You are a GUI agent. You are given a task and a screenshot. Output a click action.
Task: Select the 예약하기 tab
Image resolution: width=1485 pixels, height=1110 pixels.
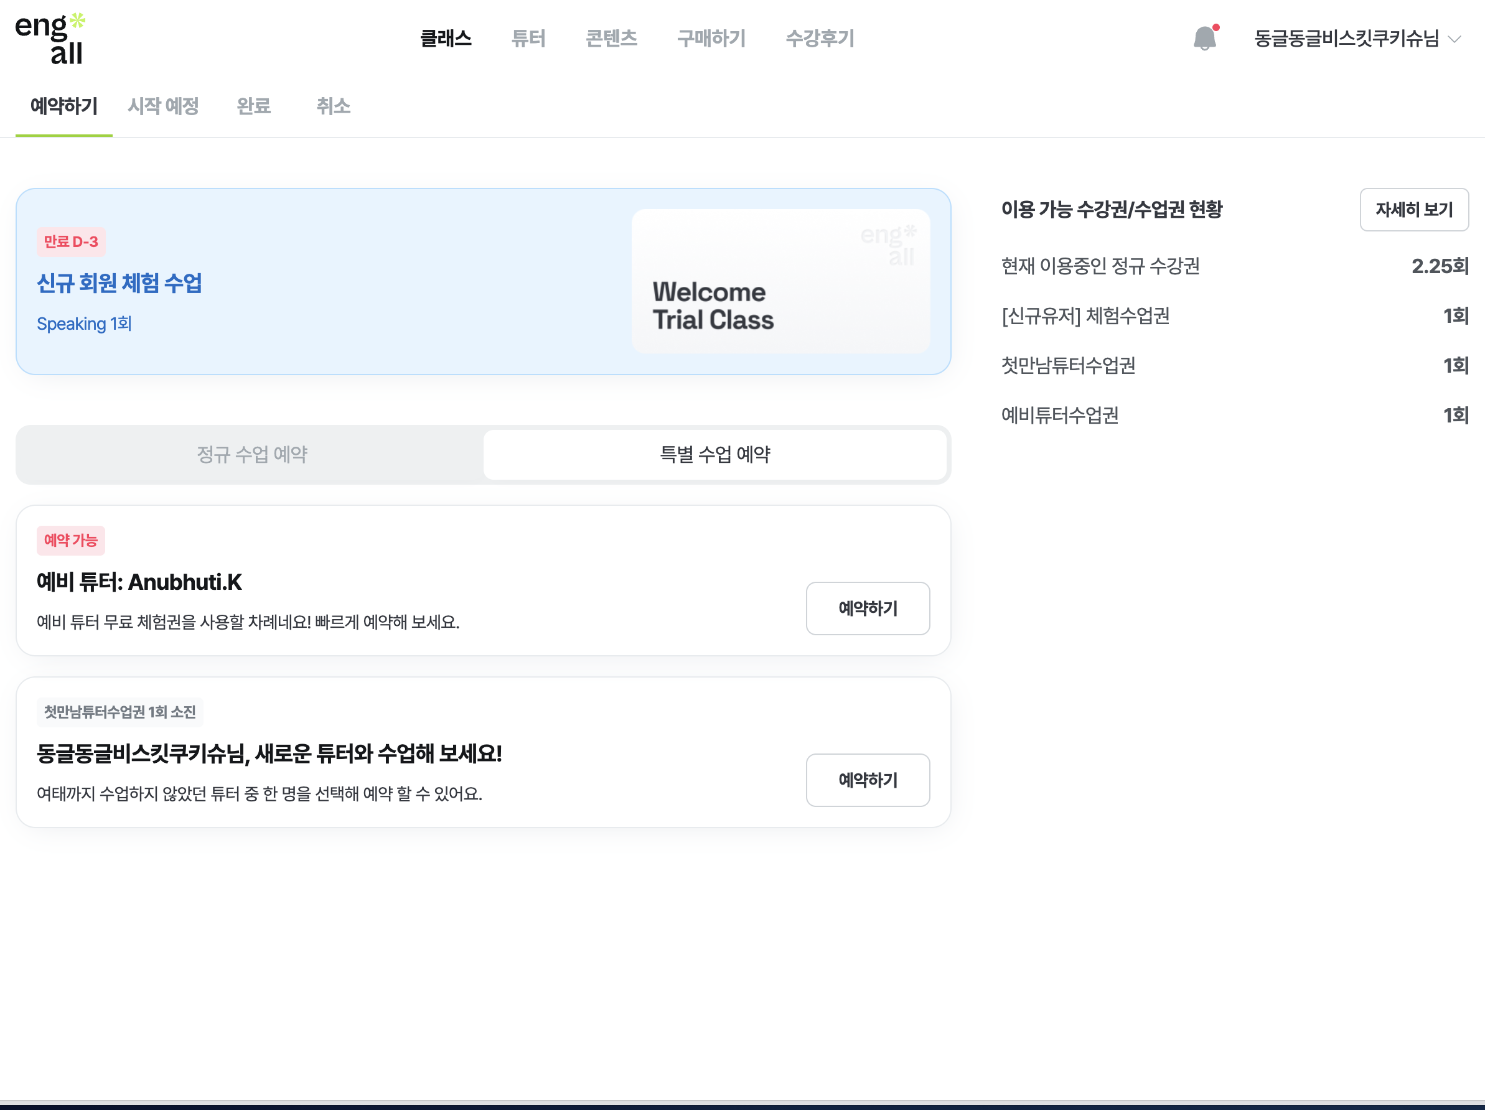63,106
